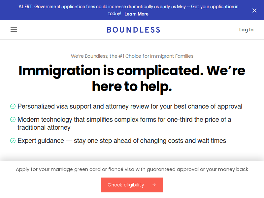This screenshot has height=198, width=264.
Task: Click the Check eligibility button
Action: (x=132, y=185)
